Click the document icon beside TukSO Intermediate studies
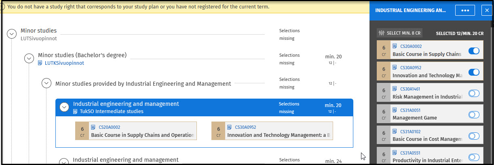The image size is (494, 165). pos(75,111)
